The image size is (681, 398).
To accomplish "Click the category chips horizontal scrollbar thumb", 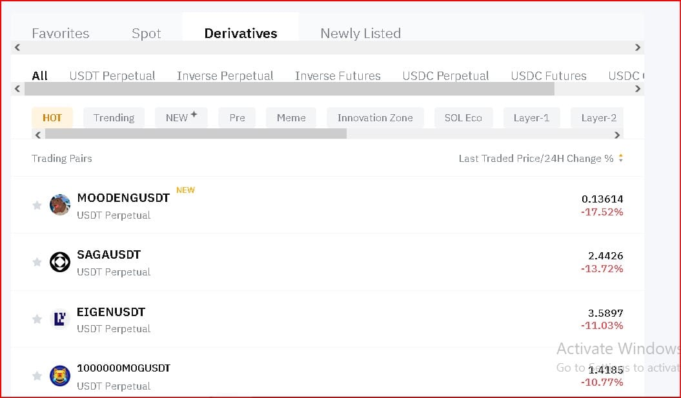I will (x=196, y=134).
